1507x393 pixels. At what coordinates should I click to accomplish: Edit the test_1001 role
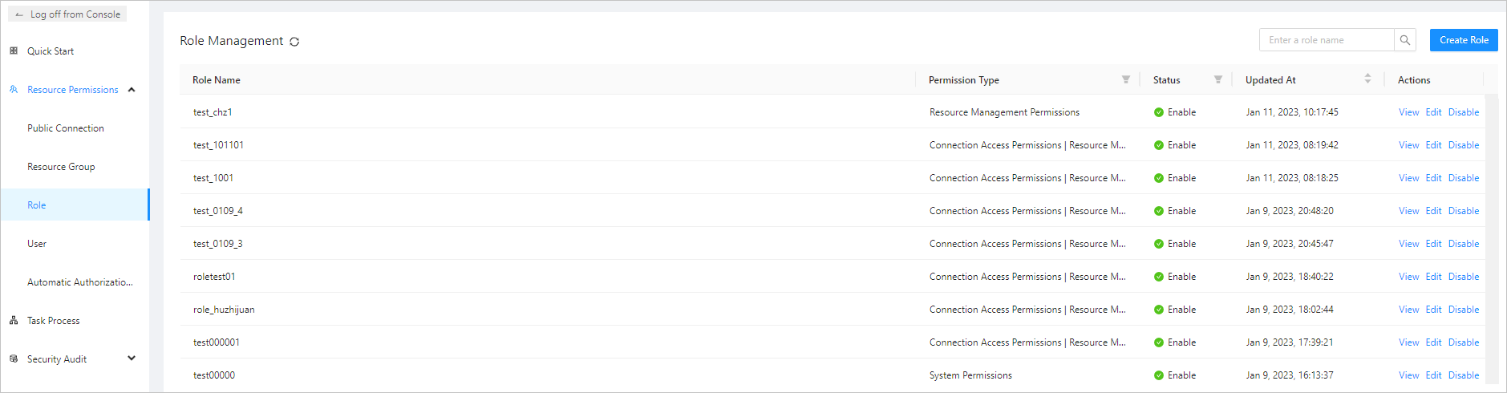click(1433, 178)
